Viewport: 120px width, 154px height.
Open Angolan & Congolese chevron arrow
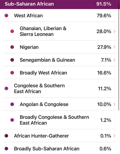coord(114,104)
